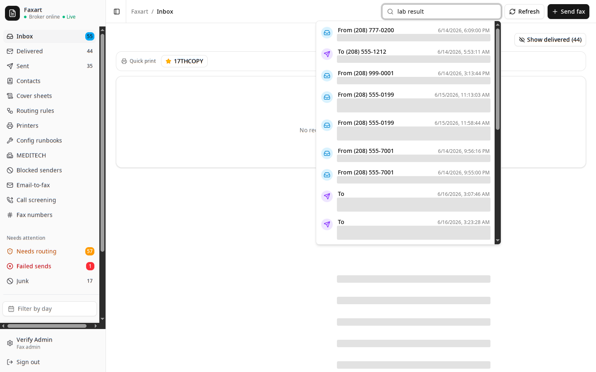Open Cover sheets page
This screenshot has height=372, width=596.
[50, 96]
